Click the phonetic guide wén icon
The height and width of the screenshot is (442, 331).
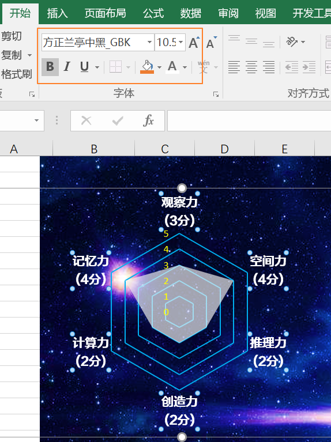tap(204, 67)
